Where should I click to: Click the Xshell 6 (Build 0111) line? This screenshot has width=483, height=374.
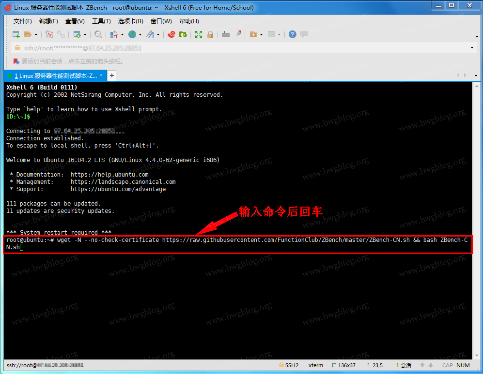coord(42,88)
